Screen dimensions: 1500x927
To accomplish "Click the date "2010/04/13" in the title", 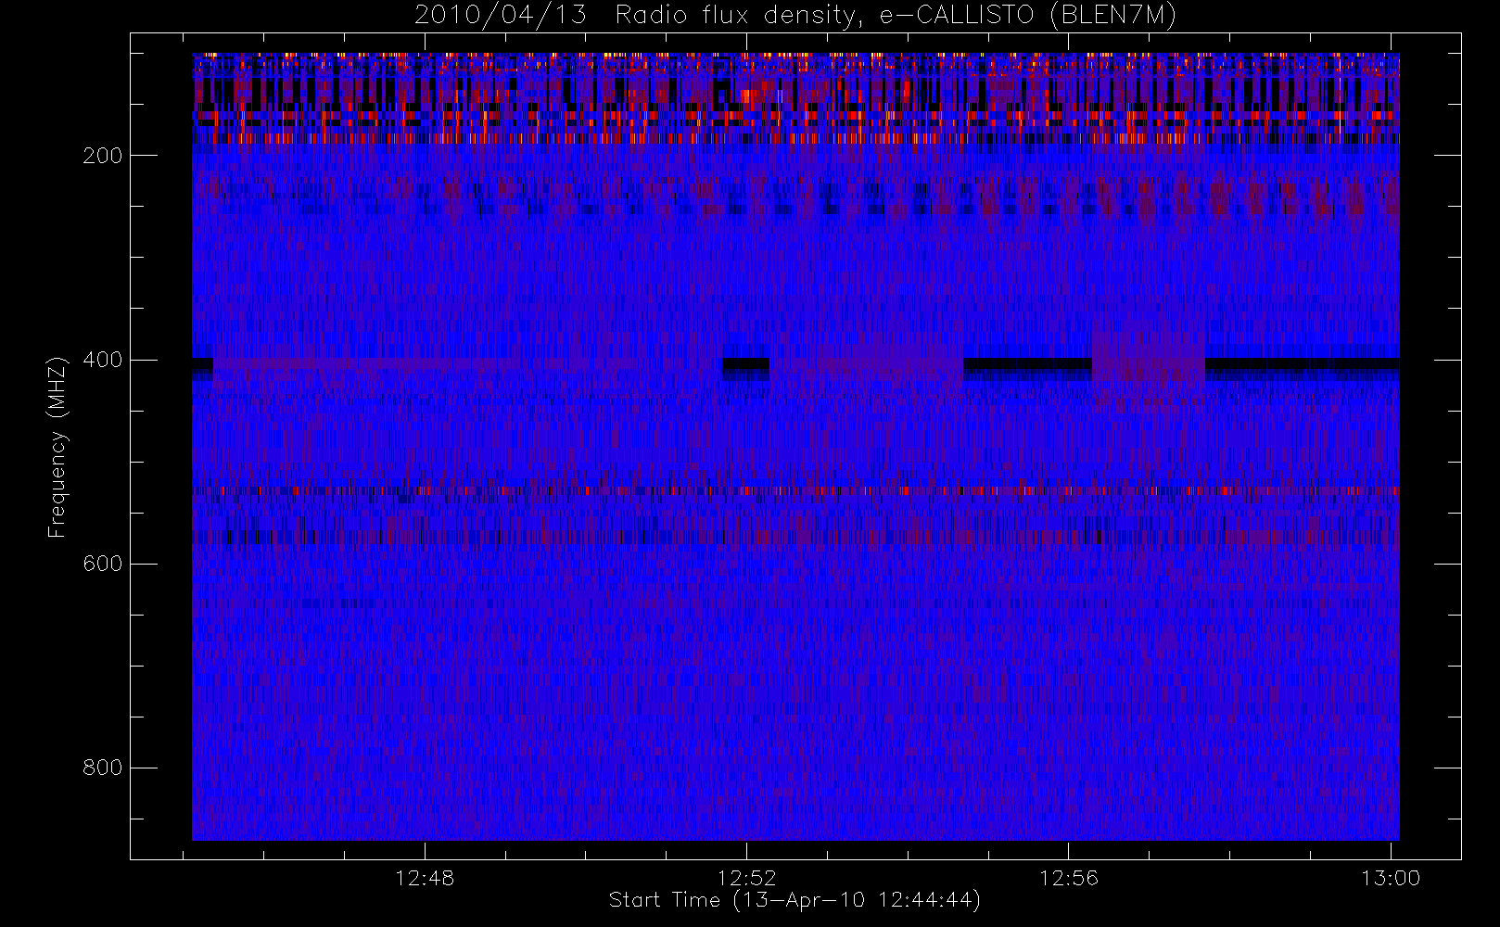I will point(500,16).
